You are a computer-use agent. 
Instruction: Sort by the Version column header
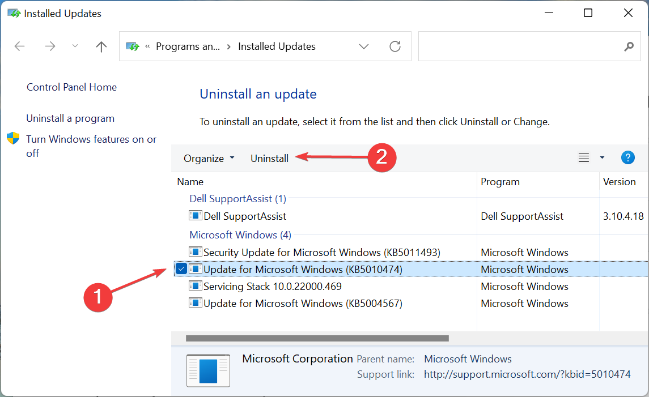[x=619, y=182]
